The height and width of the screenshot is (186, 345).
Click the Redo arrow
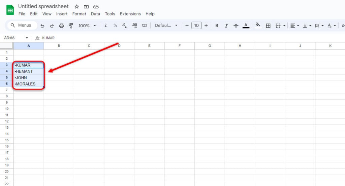[x=52, y=26]
